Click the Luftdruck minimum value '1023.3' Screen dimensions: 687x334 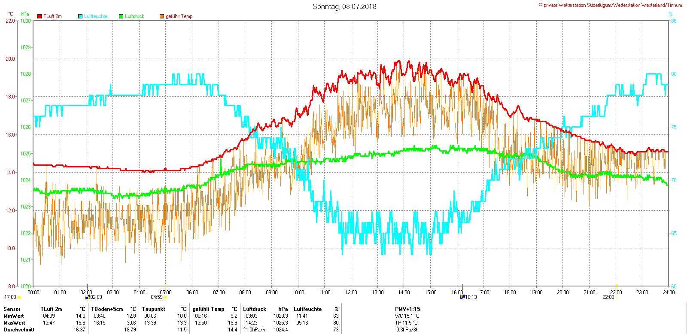point(281,316)
